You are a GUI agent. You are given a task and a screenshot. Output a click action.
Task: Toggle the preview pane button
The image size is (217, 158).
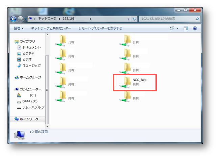coord(186,28)
